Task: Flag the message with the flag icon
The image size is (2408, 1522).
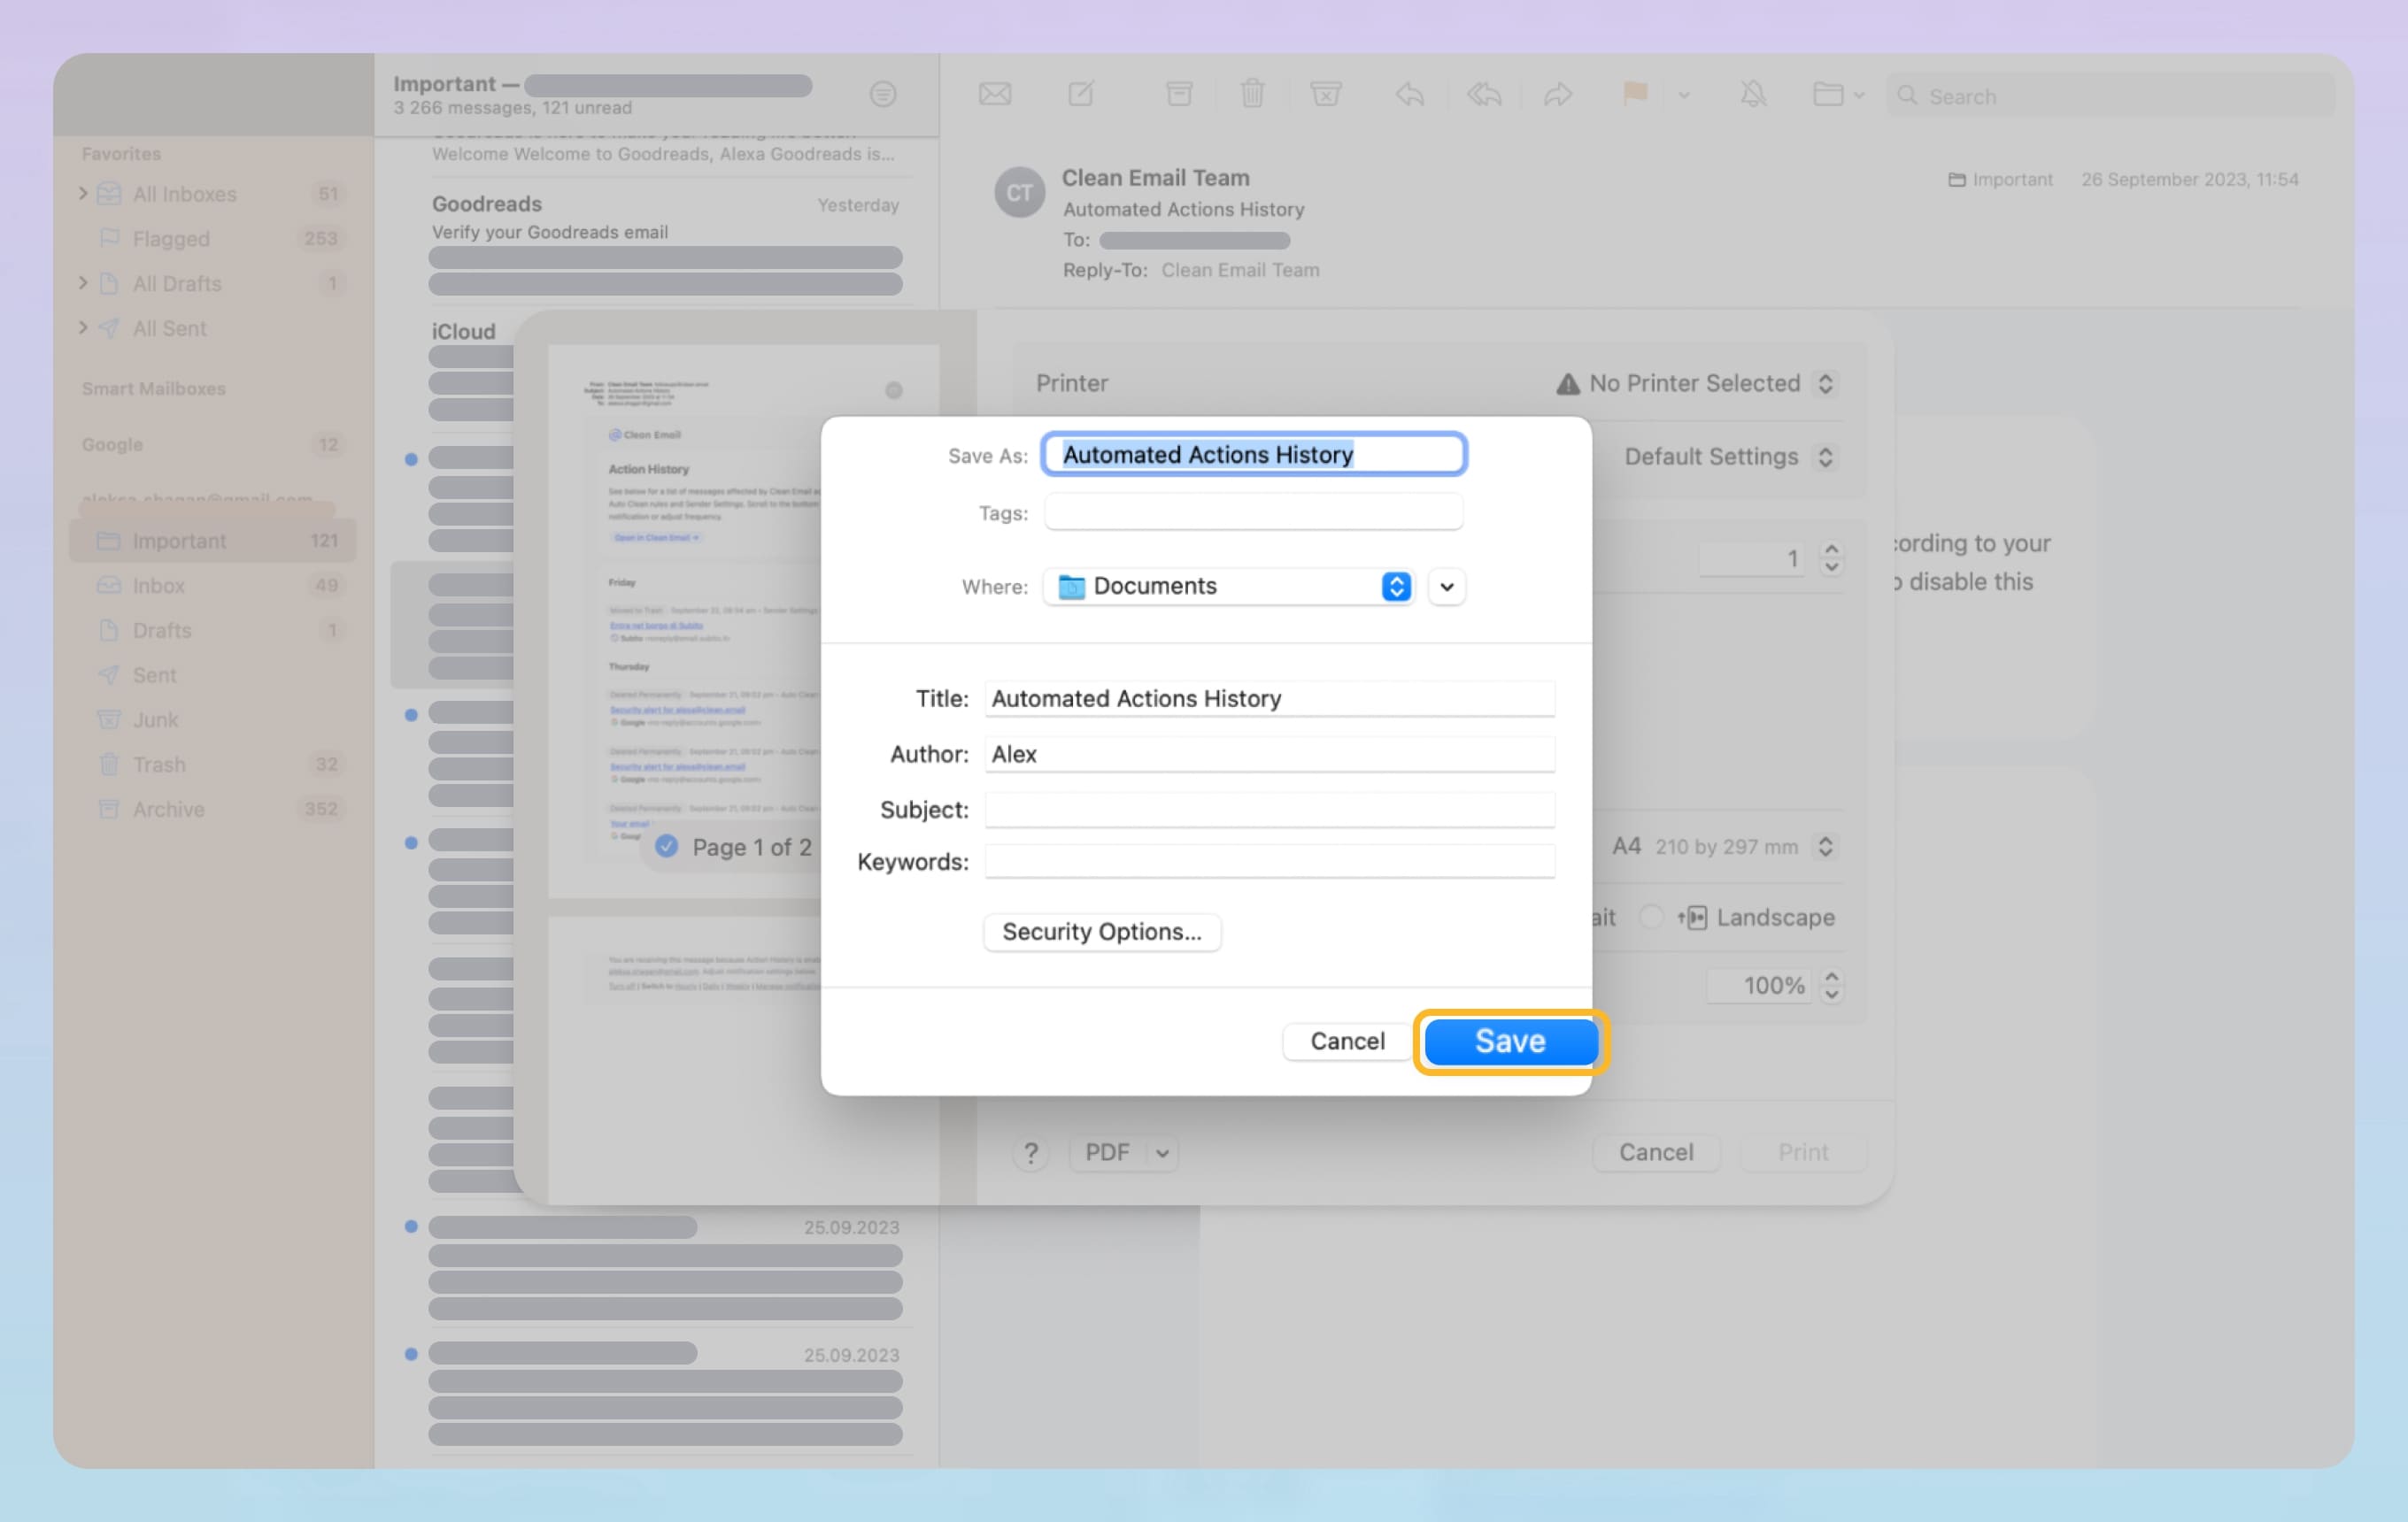Action: [x=1634, y=94]
